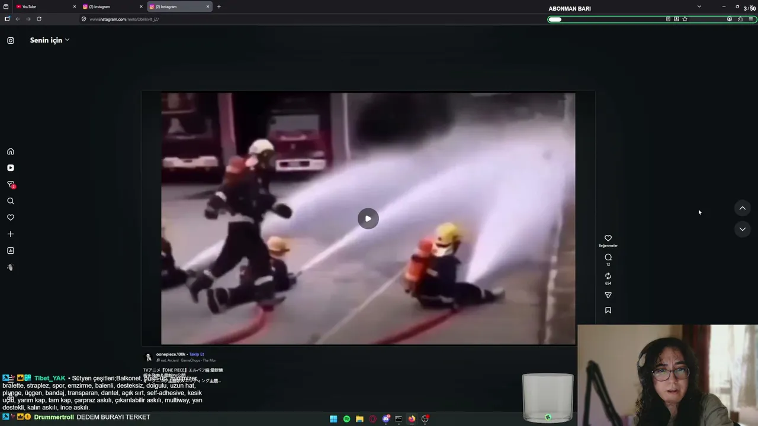Switch to the YouTube tab
The width and height of the screenshot is (758, 426).
[x=44, y=7]
